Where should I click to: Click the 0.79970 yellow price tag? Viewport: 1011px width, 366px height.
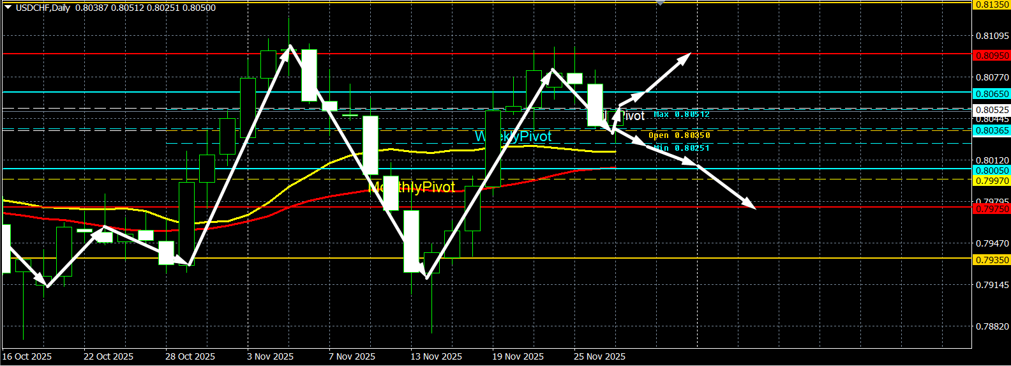(x=991, y=181)
